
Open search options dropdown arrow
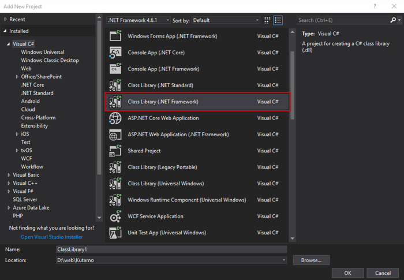click(399, 20)
